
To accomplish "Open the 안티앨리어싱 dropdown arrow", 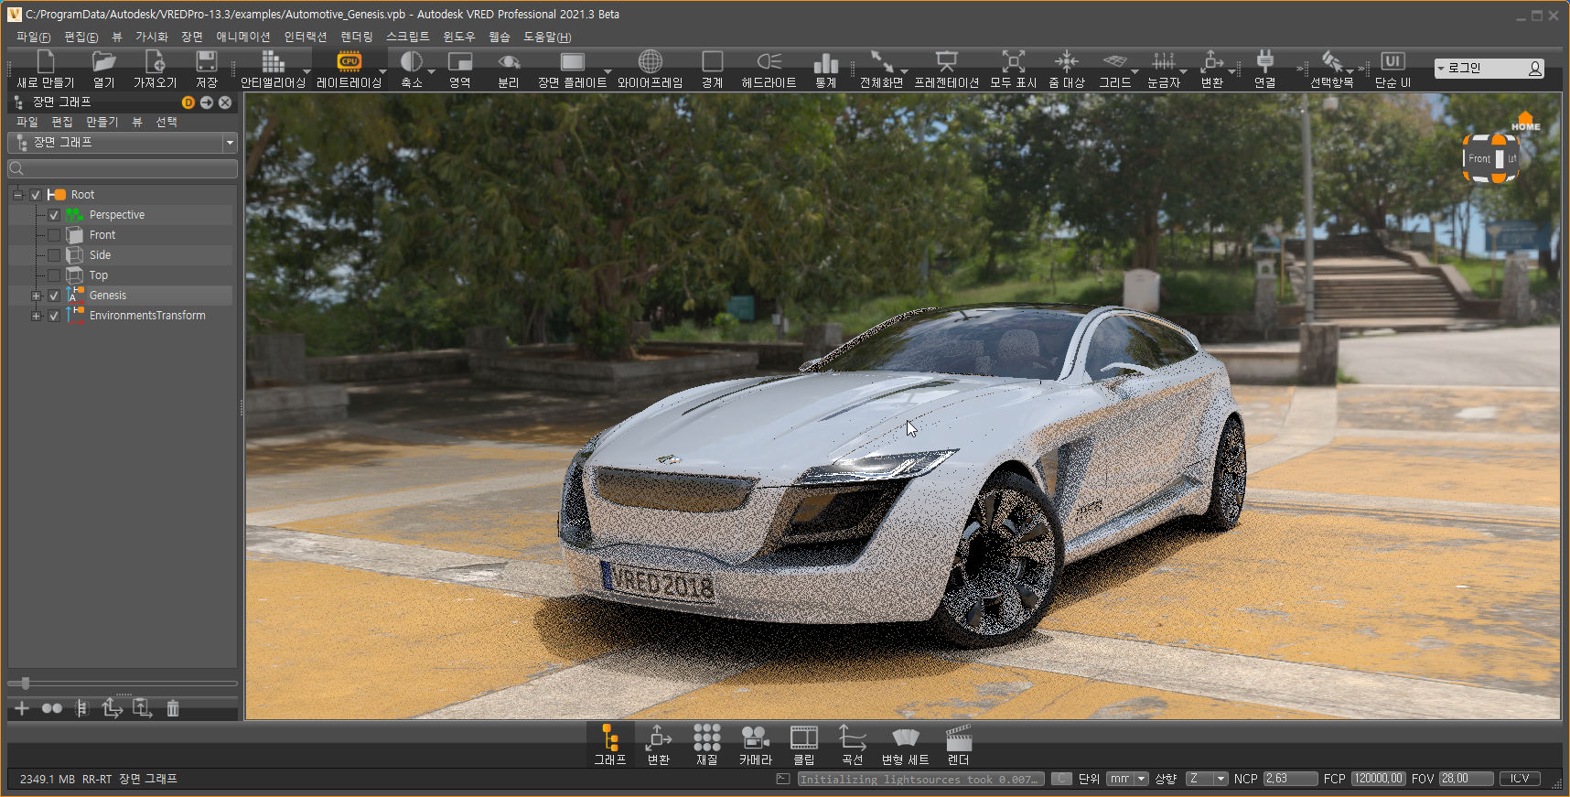I will pyautogui.click(x=306, y=71).
